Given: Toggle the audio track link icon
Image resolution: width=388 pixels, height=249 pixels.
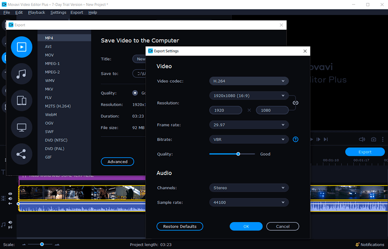Looking at the screenshot, I should (10, 227).
